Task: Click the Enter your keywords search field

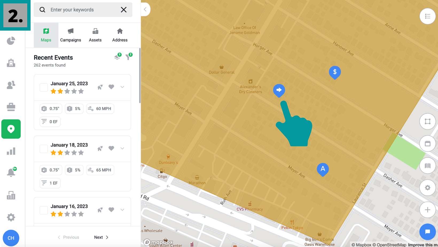Action: 83,10
